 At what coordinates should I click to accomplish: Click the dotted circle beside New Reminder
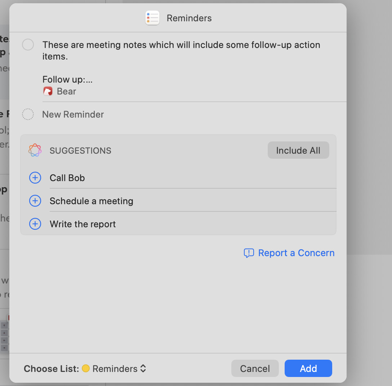tap(28, 114)
